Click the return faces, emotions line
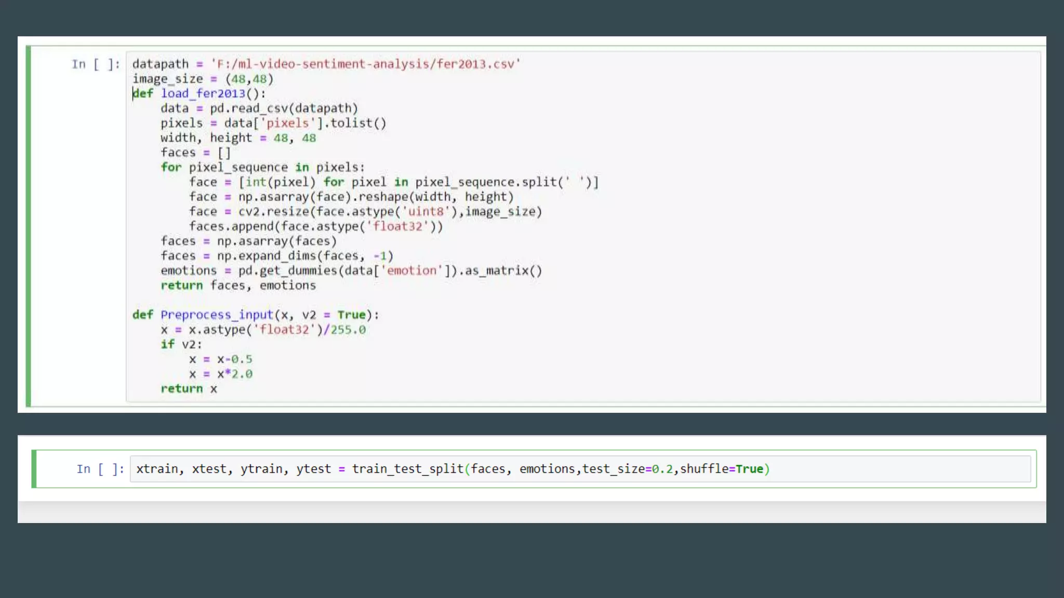The image size is (1064, 598). [238, 286]
